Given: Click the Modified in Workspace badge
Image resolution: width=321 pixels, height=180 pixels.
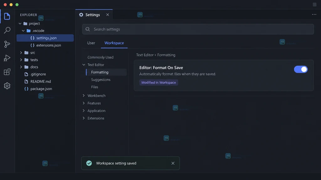Looking at the screenshot, I should [159, 82].
